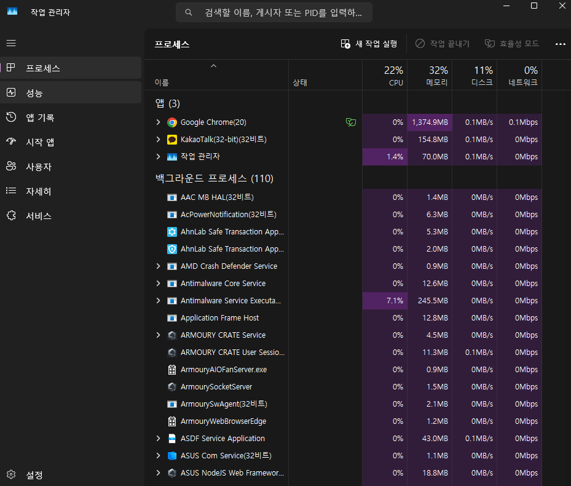The height and width of the screenshot is (486, 571).
Task: Expand the 작업 관리자 process group
Action: (158, 156)
